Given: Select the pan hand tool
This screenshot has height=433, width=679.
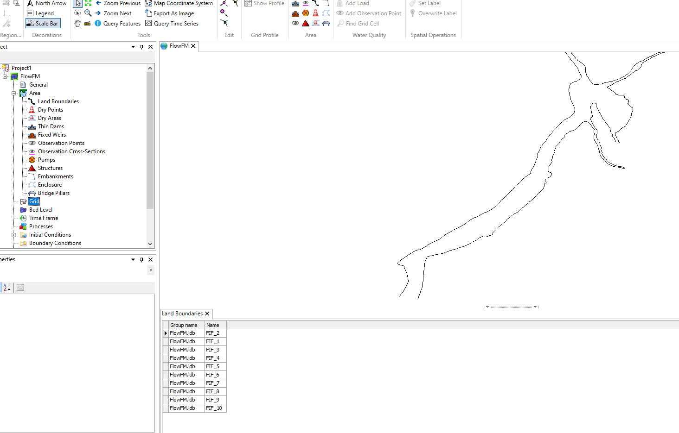Looking at the screenshot, I should [77, 24].
